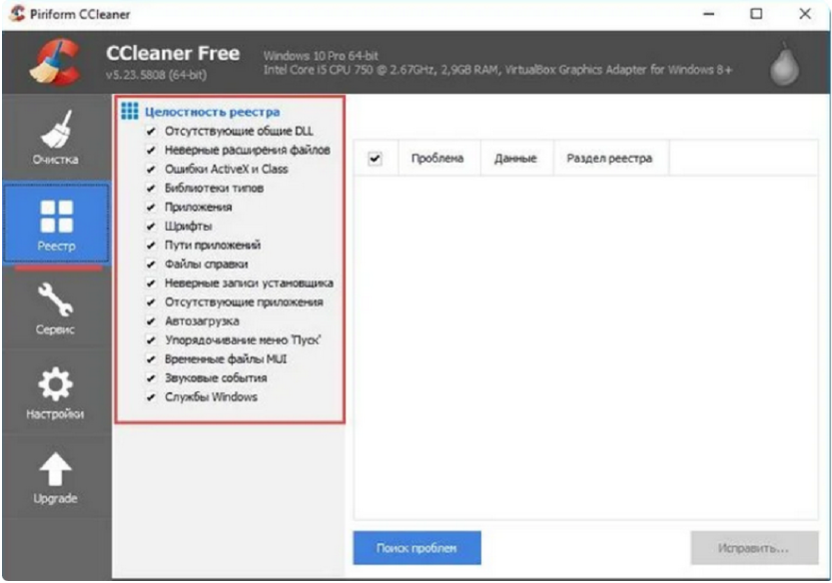Select the Реестр sidebar tab
This screenshot has width=832, height=583.
click(56, 223)
